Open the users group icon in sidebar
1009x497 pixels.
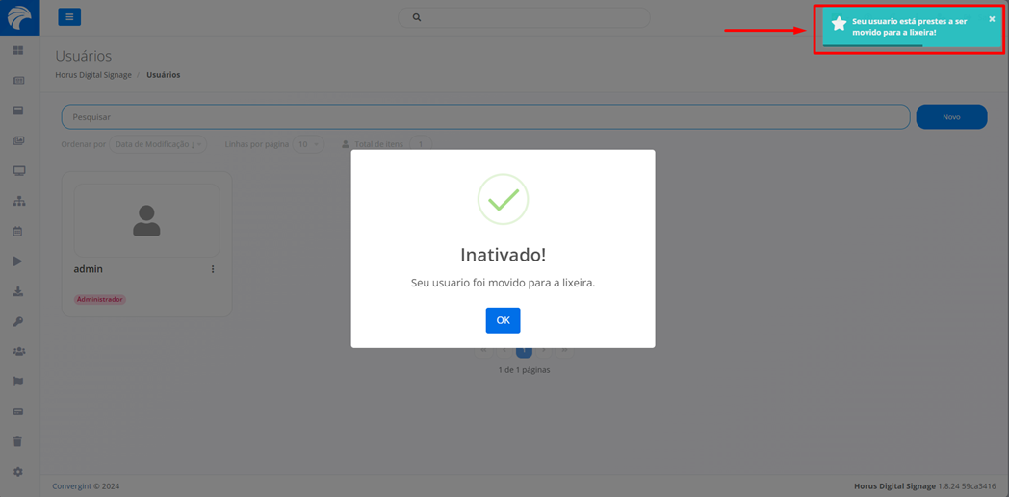click(x=18, y=351)
